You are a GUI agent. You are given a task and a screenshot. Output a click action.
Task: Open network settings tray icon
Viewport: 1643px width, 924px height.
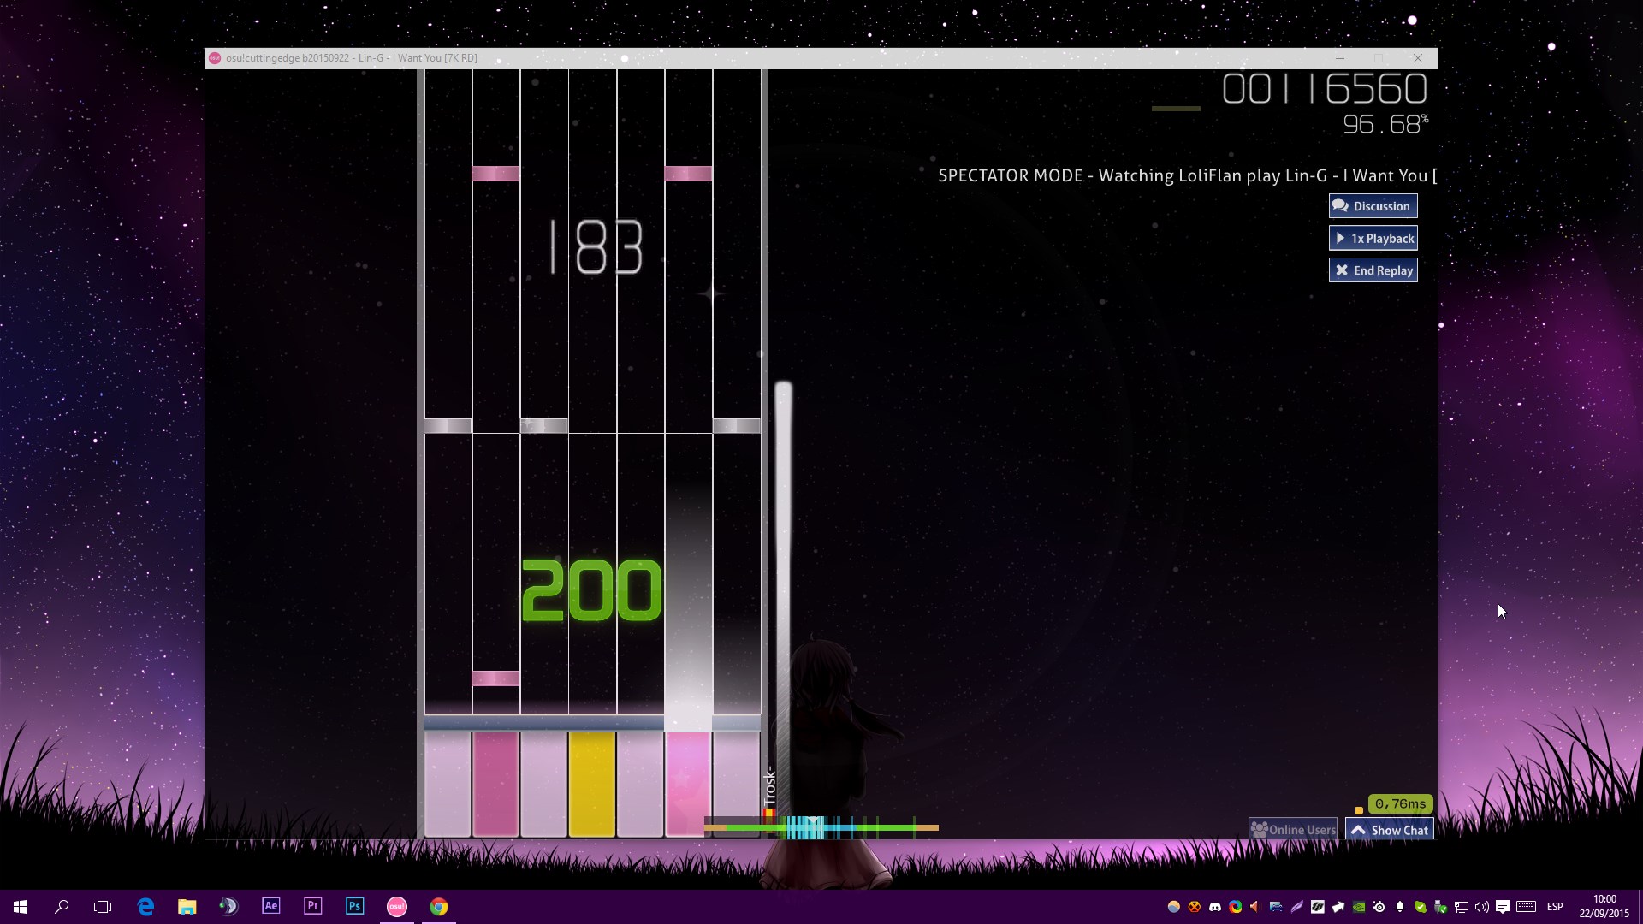pos(1462,907)
